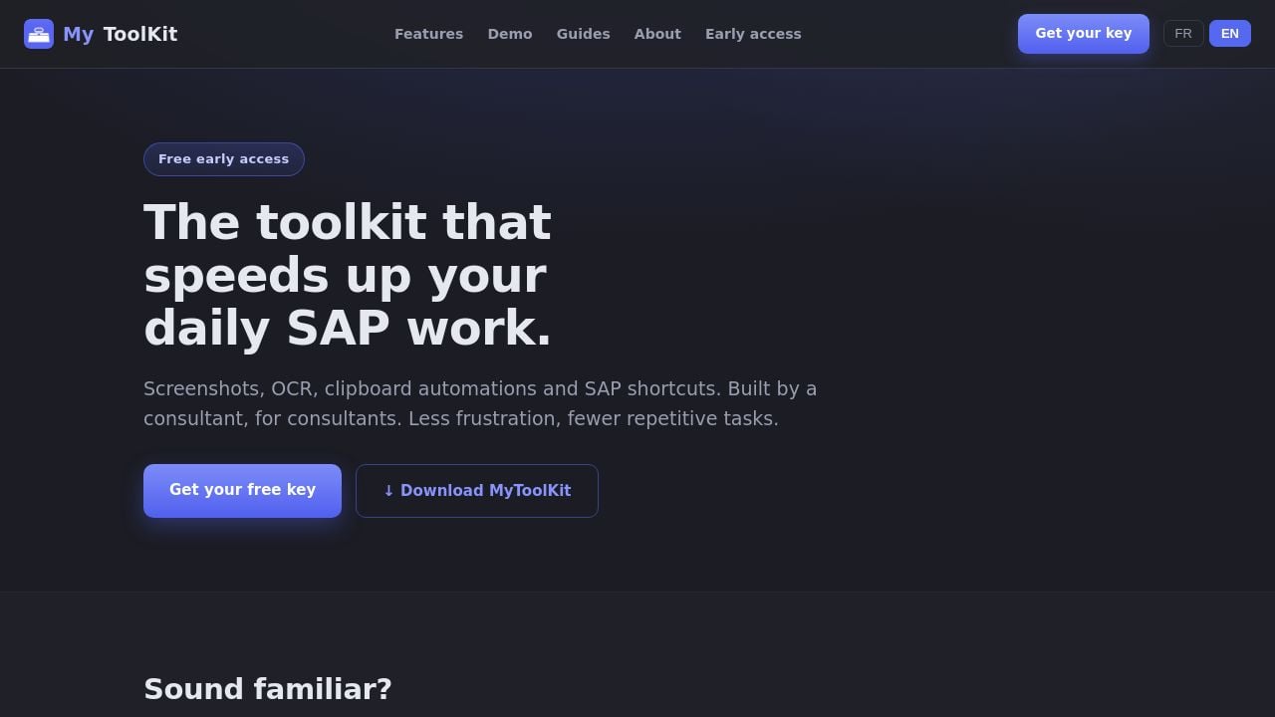Image resolution: width=1275 pixels, height=717 pixels.
Task: Open the Guides nav item
Action: point(584,34)
